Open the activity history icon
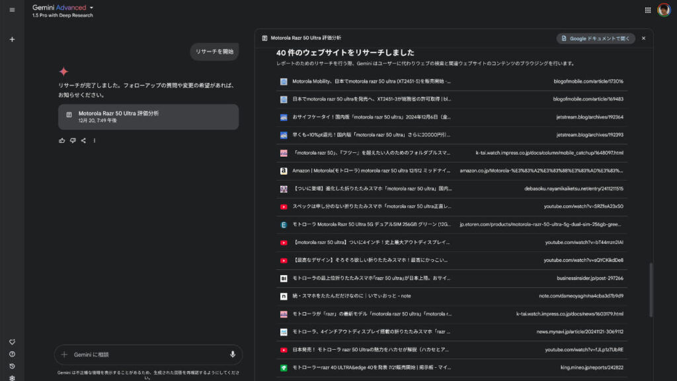677x381 pixels. [x=12, y=366]
